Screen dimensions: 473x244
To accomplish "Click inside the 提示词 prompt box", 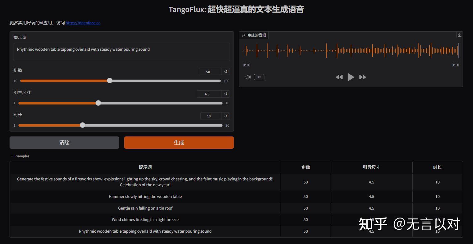I will click(121, 52).
